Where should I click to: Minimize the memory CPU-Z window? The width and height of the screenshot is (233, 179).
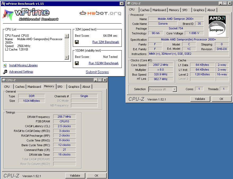pyautogui.click(x=96, y=80)
